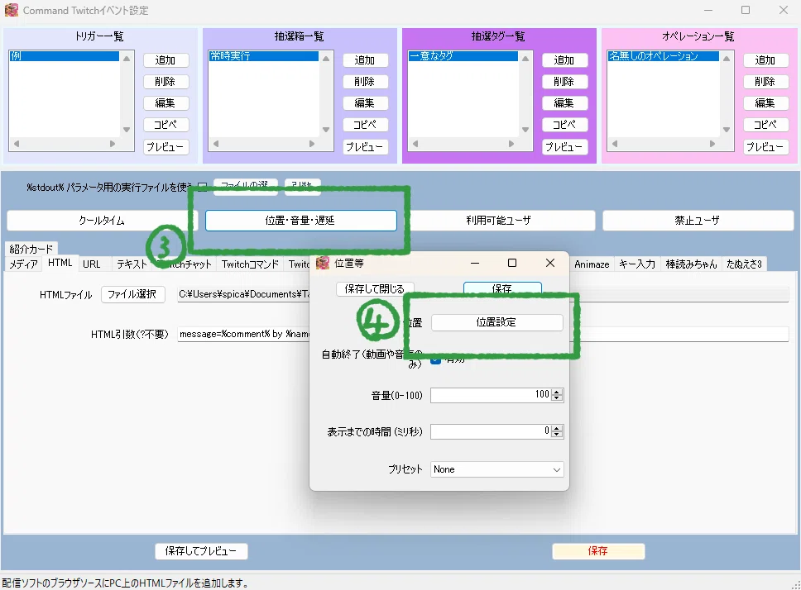Add a new trigger in トリガー一覧

165,60
